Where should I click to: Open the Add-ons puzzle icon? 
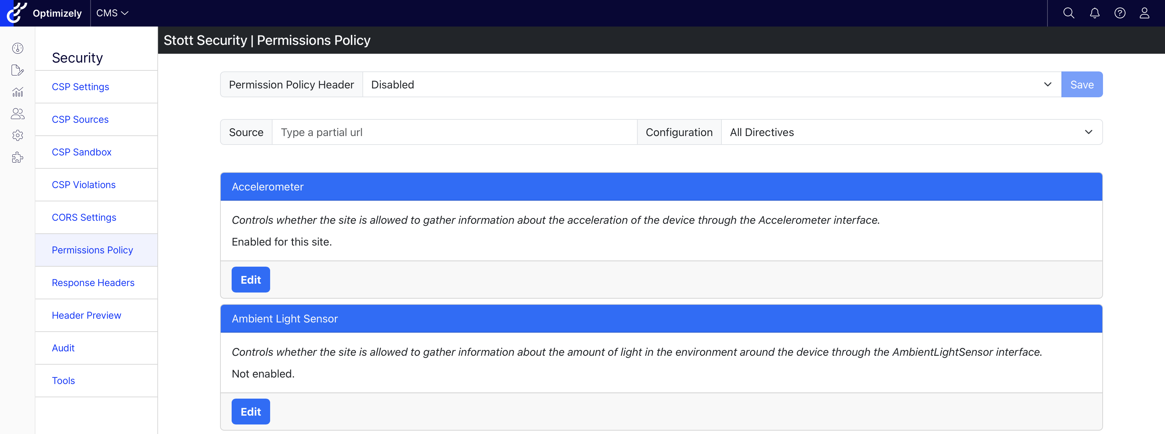(17, 157)
